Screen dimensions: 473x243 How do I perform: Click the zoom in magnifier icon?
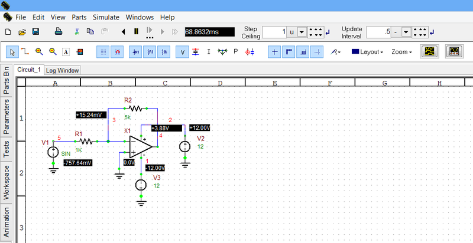pos(39,52)
